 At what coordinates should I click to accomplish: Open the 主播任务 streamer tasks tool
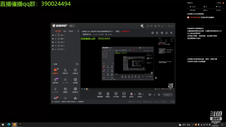pyautogui.click(x=75, y=71)
